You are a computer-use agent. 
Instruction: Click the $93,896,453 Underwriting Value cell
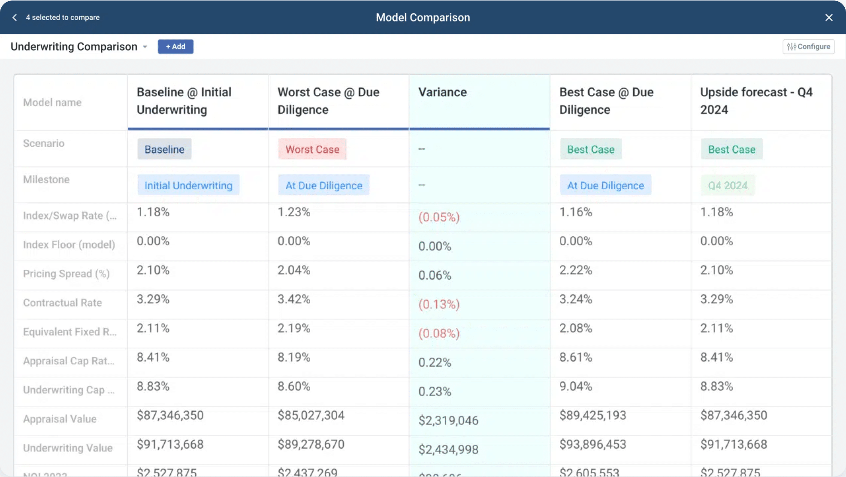click(x=593, y=444)
